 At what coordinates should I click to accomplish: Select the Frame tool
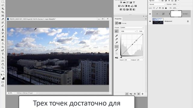3,16
